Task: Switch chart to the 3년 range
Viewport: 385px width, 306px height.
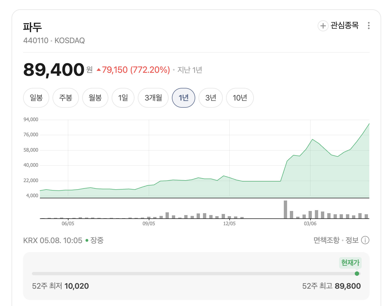Action: click(211, 98)
